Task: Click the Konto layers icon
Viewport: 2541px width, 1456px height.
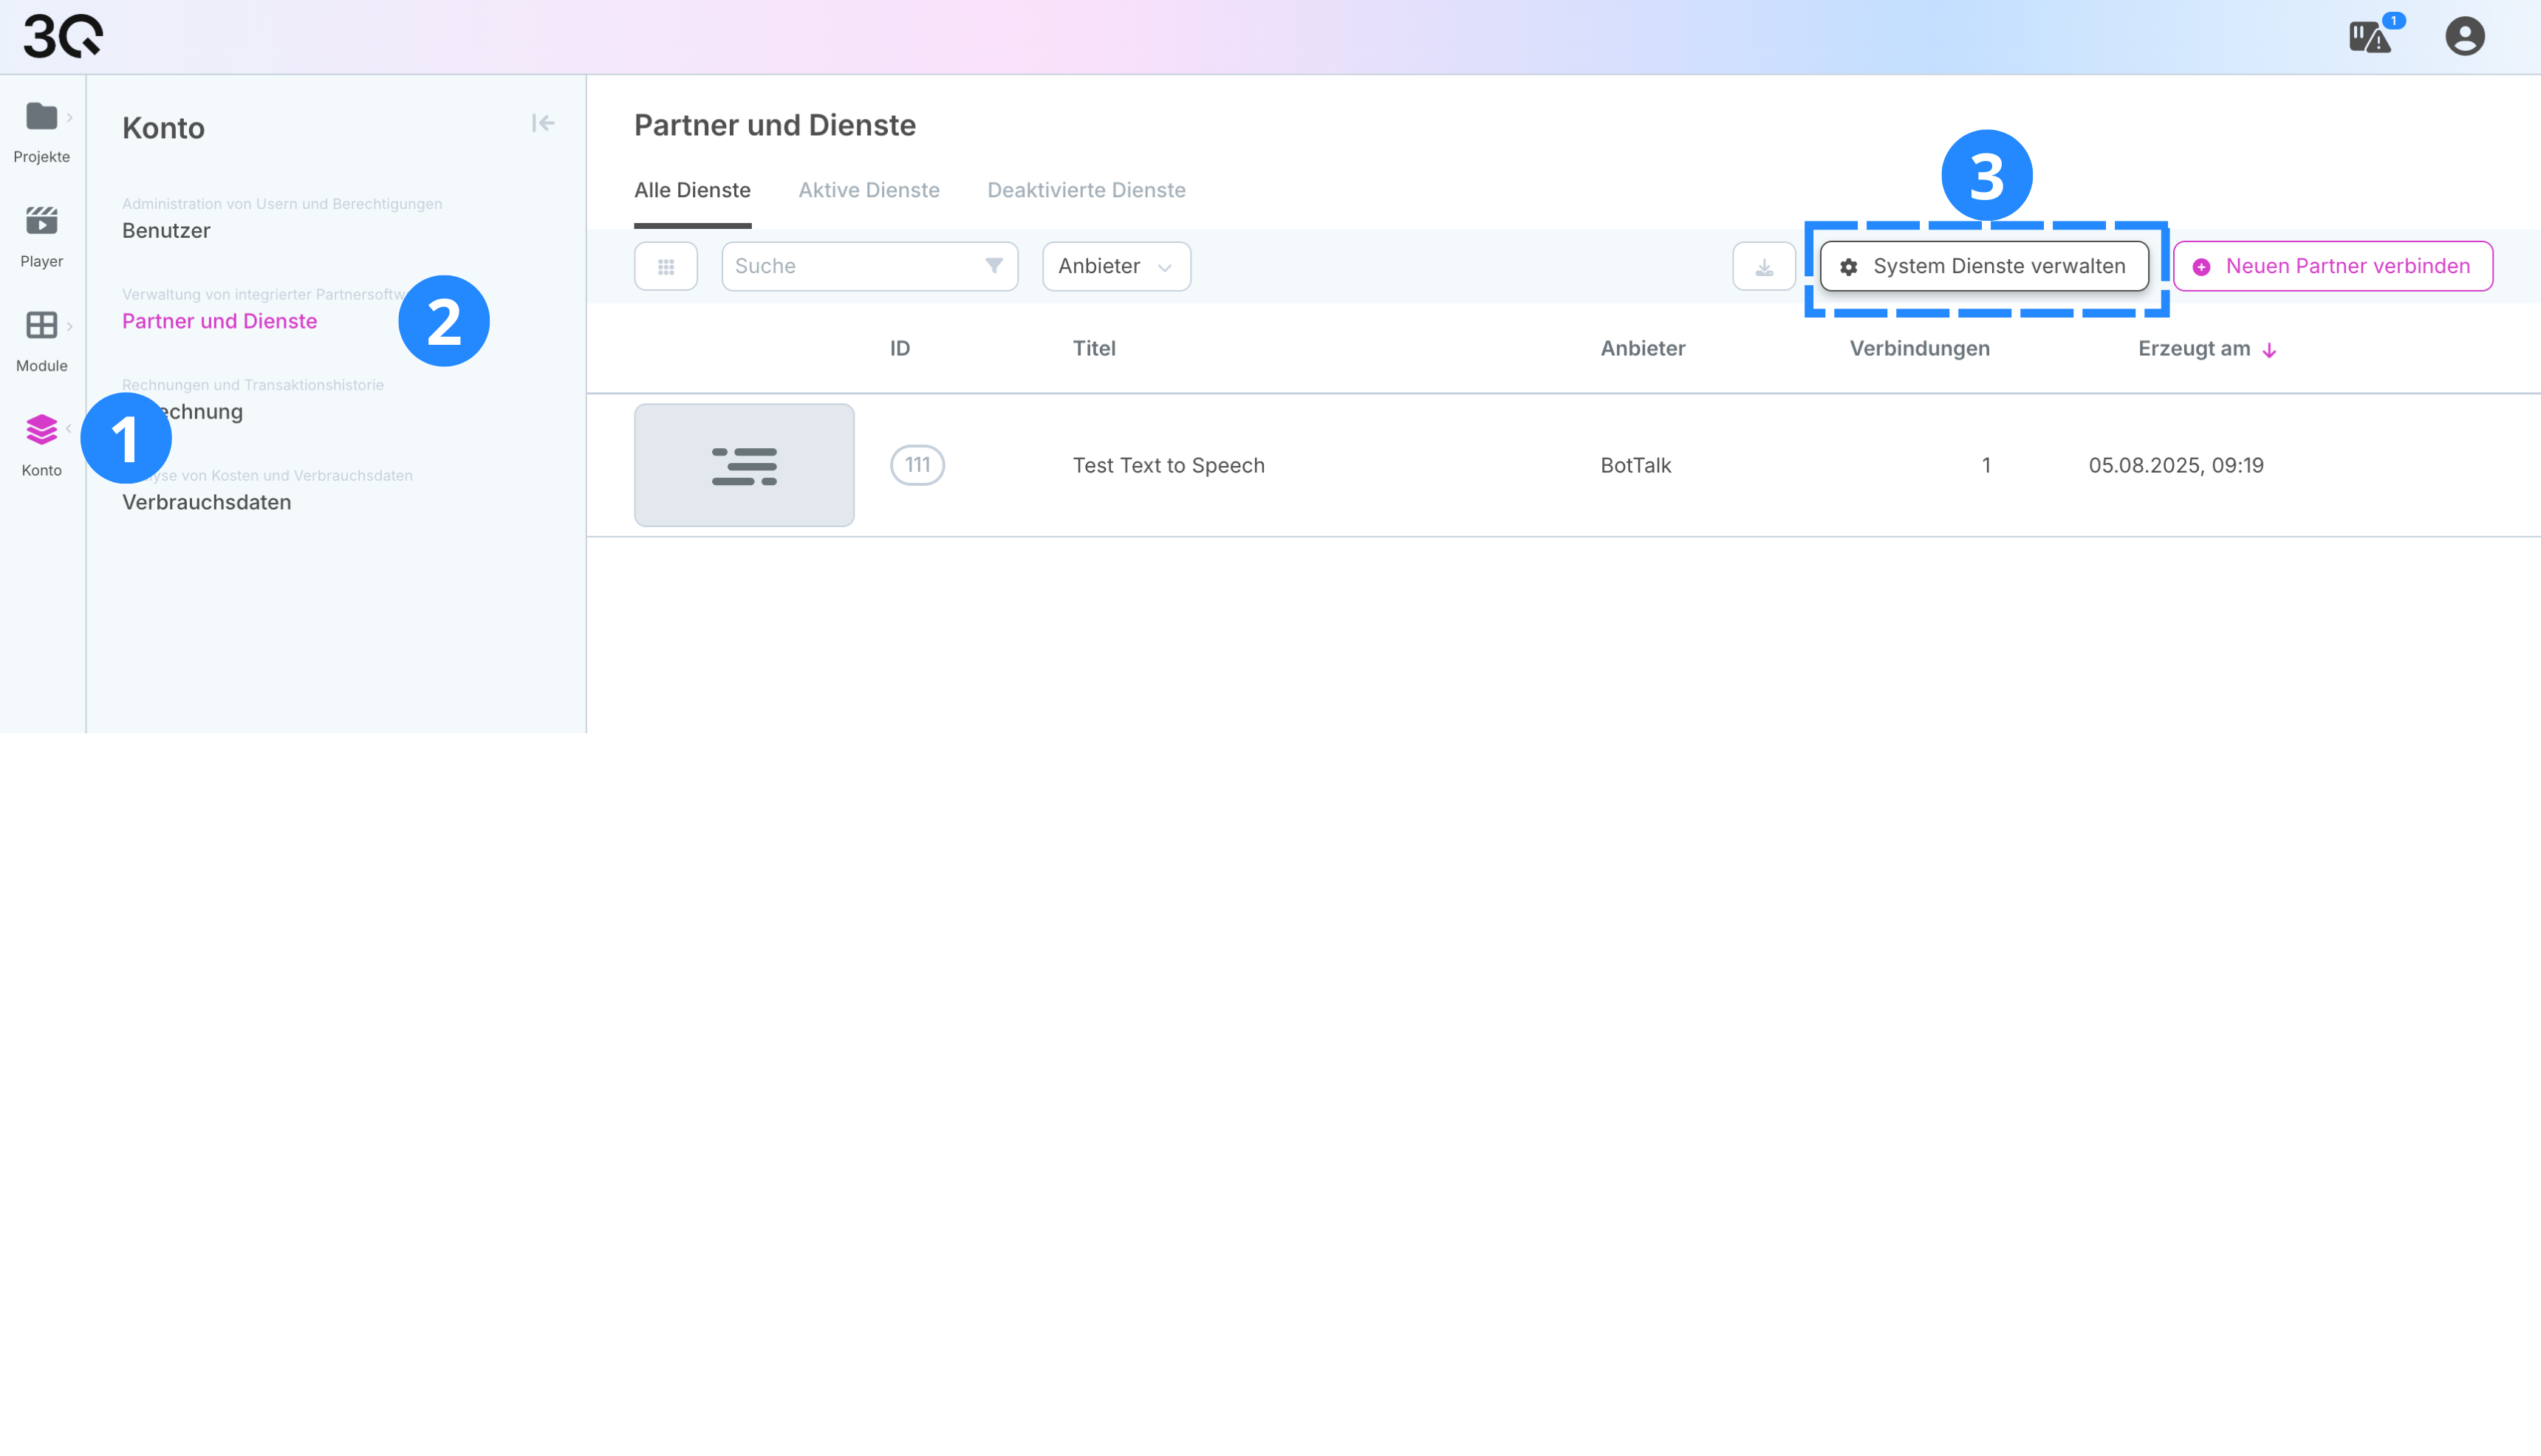Action: [41, 430]
